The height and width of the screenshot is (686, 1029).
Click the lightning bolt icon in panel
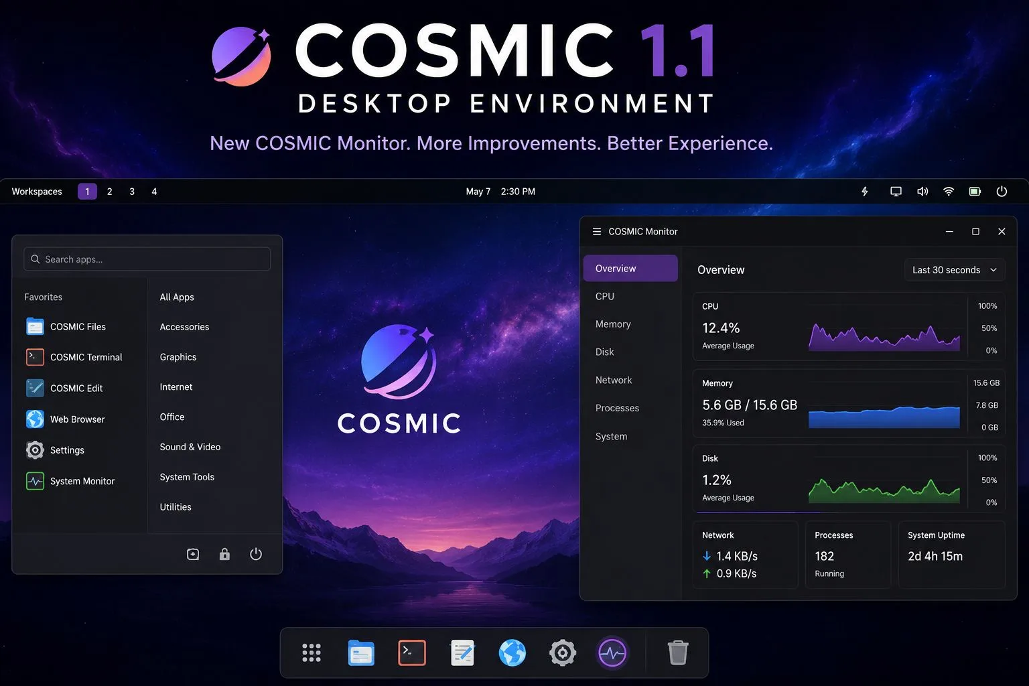[865, 192]
